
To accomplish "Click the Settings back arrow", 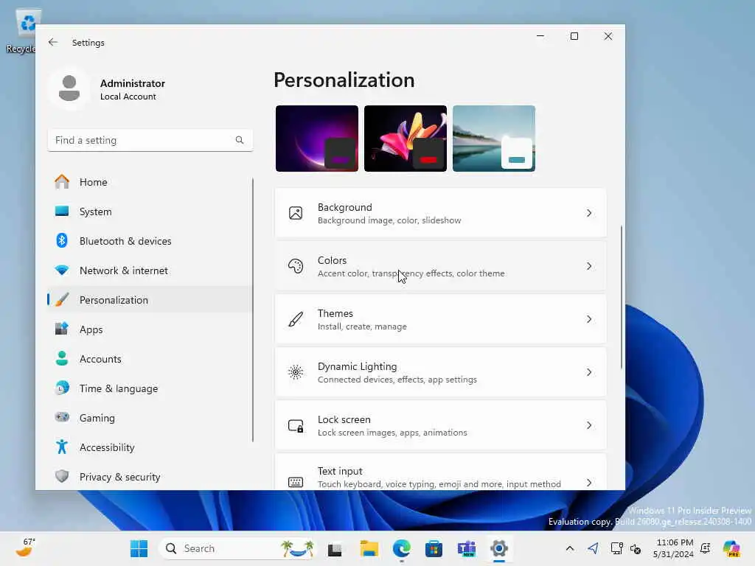I will tap(53, 42).
